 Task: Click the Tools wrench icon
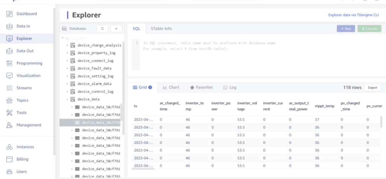pyautogui.click(x=10, y=113)
